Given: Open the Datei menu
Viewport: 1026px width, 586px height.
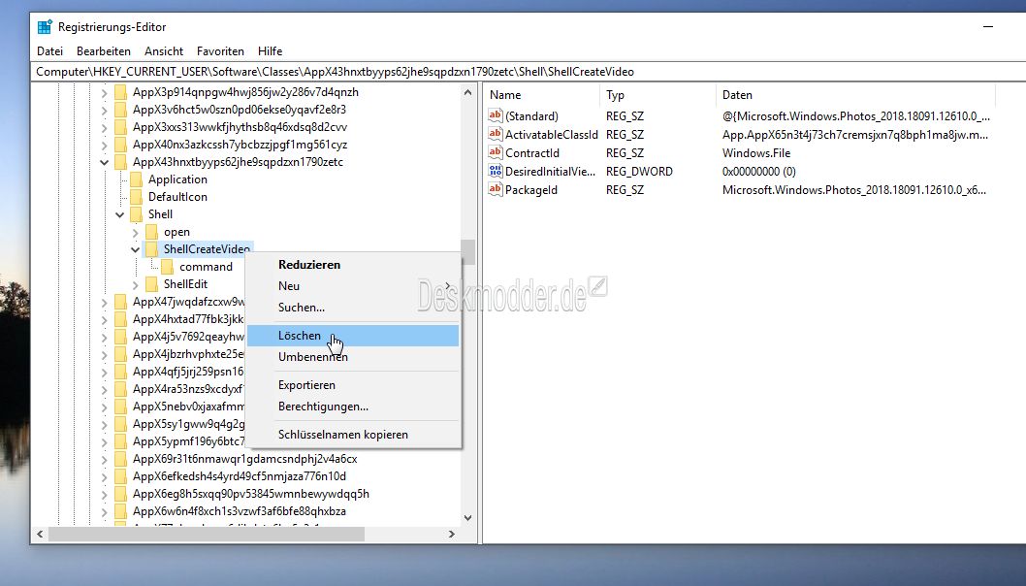Looking at the screenshot, I should tap(50, 51).
